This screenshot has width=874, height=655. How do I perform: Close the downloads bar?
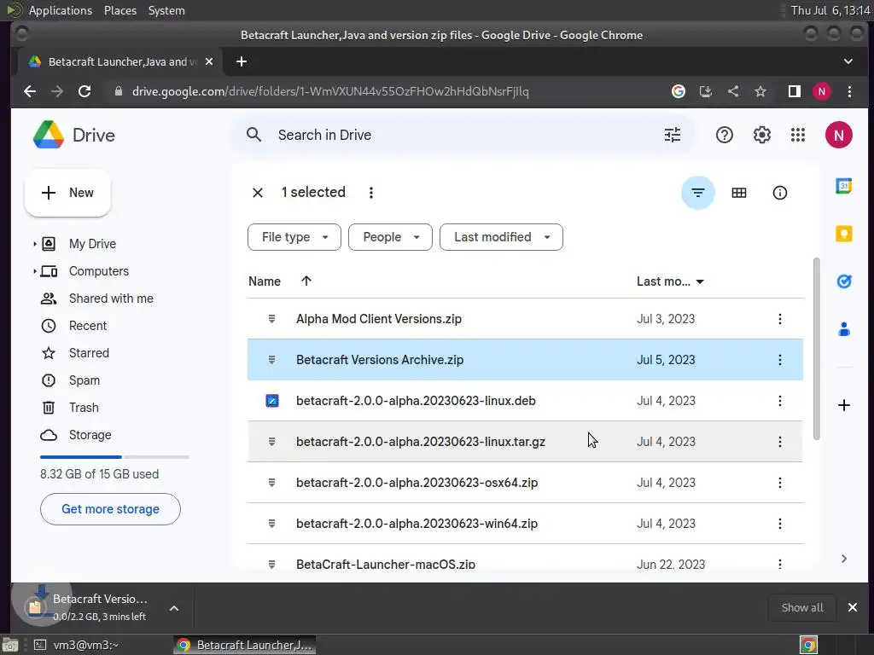click(853, 607)
